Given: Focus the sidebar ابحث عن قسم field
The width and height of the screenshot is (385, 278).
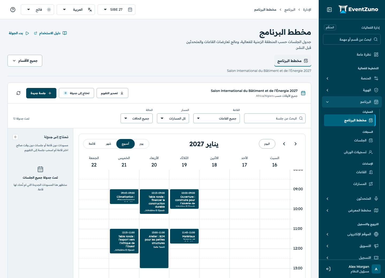Looking at the screenshot, I should pos(352,39).
